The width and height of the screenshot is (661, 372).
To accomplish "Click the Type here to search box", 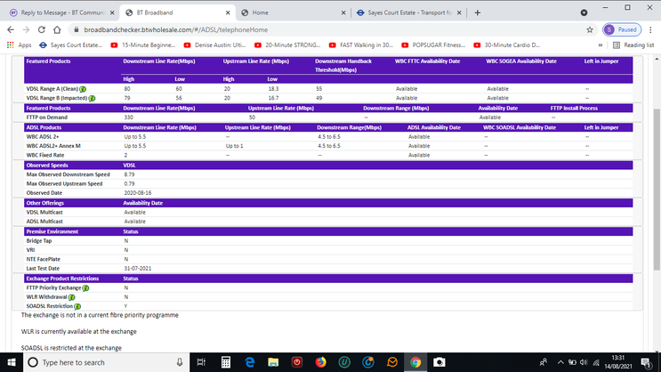I will 105,362.
